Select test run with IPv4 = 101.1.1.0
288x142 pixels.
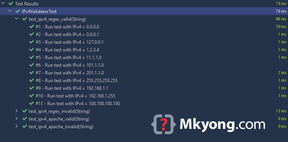click(x=70, y=65)
